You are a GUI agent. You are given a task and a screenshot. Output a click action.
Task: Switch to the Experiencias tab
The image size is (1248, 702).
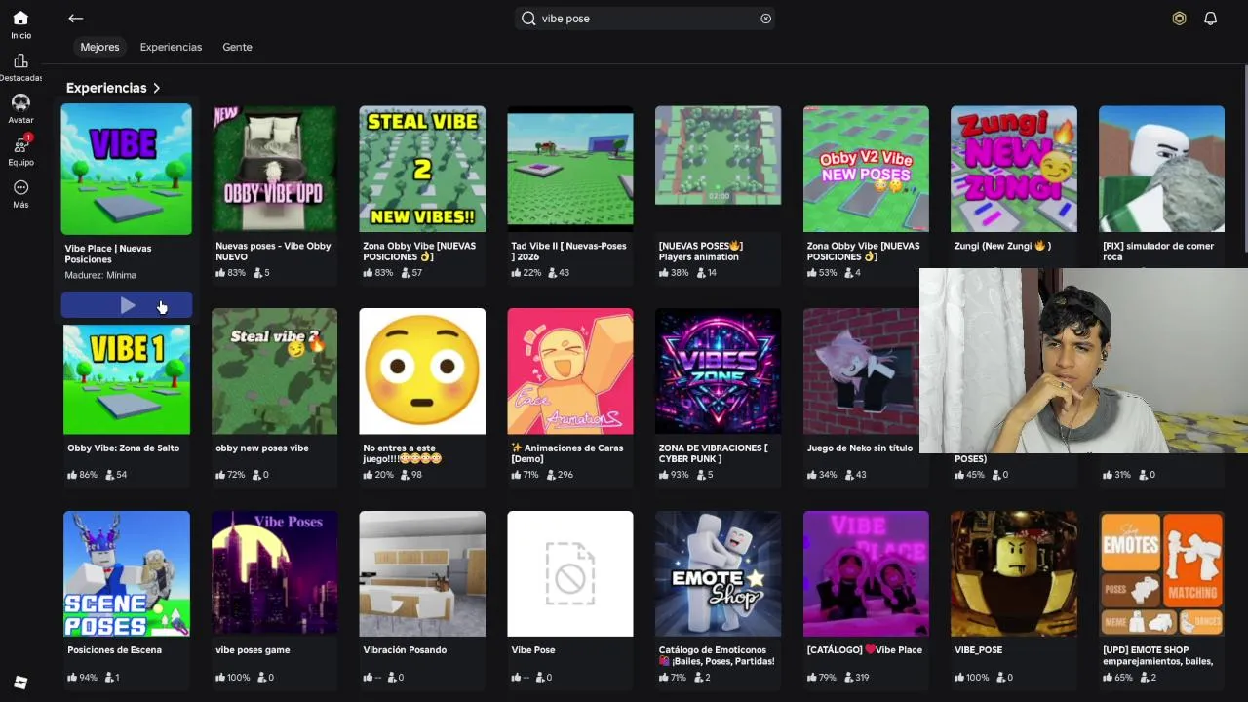click(x=171, y=47)
